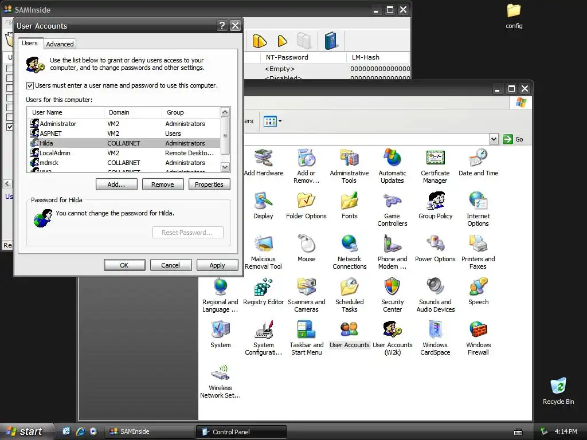Select the LocalAdmin user row
This screenshot has width=587, height=440.
124,153
